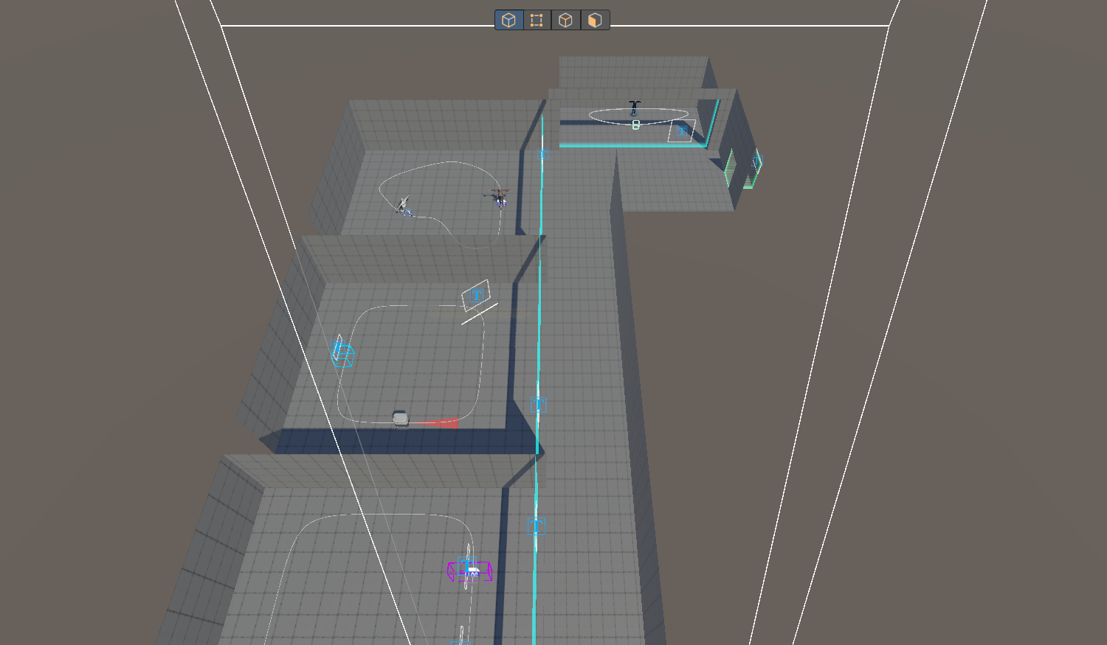This screenshot has width=1107, height=645.
Task: Select the dashed-square corner handles tool
Action: click(537, 20)
